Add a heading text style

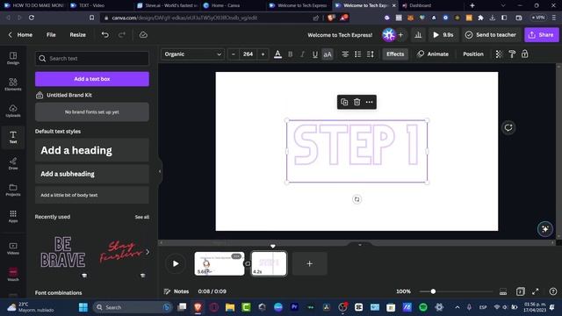[x=92, y=150]
